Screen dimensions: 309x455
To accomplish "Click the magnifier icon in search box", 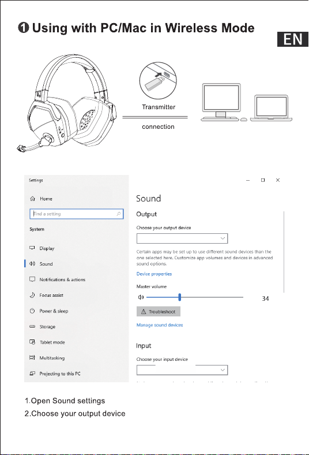I will point(118,214).
